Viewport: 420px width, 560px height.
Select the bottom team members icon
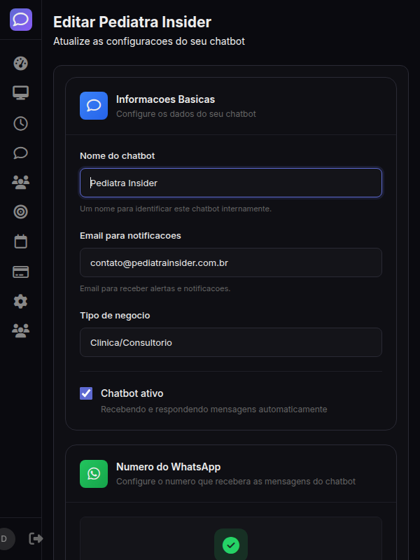[x=20, y=330]
